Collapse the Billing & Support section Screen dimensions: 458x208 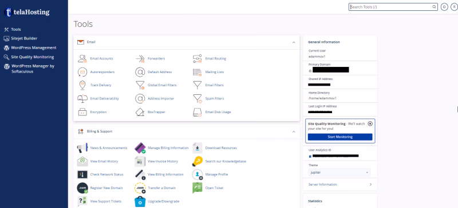(x=294, y=131)
